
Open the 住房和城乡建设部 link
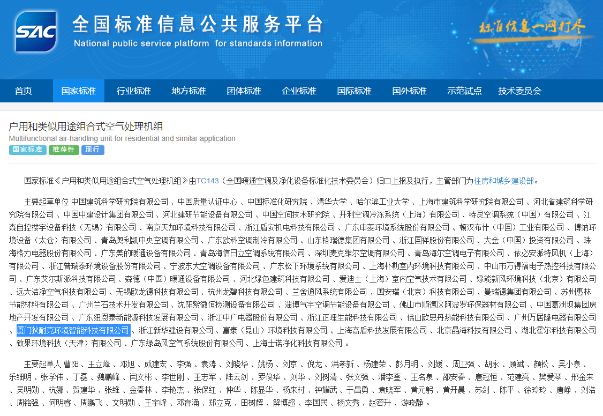pyautogui.click(x=504, y=181)
